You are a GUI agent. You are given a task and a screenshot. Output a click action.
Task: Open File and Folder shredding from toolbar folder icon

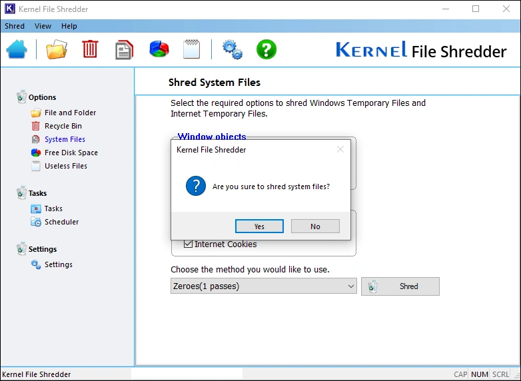point(57,50)
